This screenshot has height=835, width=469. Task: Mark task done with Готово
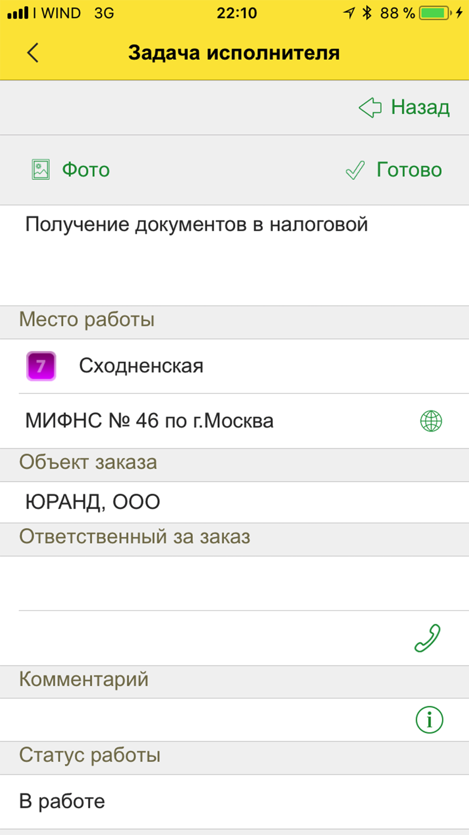tap(409, 170)
